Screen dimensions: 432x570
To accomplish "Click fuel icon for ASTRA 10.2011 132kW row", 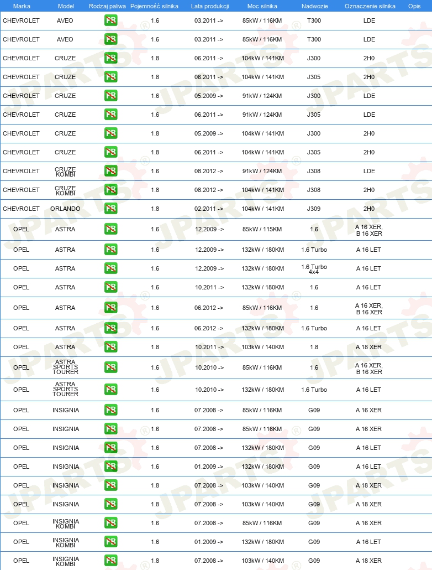I will point(110,287).
